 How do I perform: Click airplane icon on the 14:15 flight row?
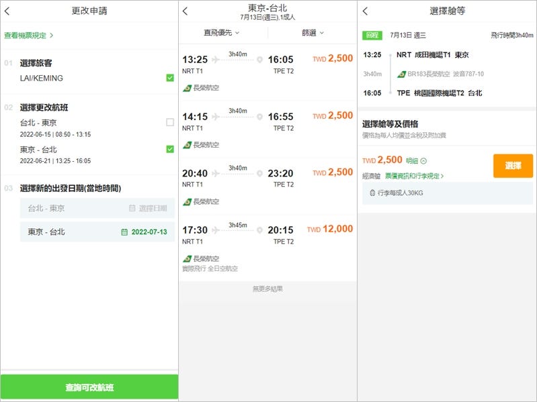pos(216,117)
